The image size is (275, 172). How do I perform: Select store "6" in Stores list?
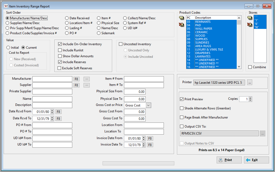click(x=260, y=24)
